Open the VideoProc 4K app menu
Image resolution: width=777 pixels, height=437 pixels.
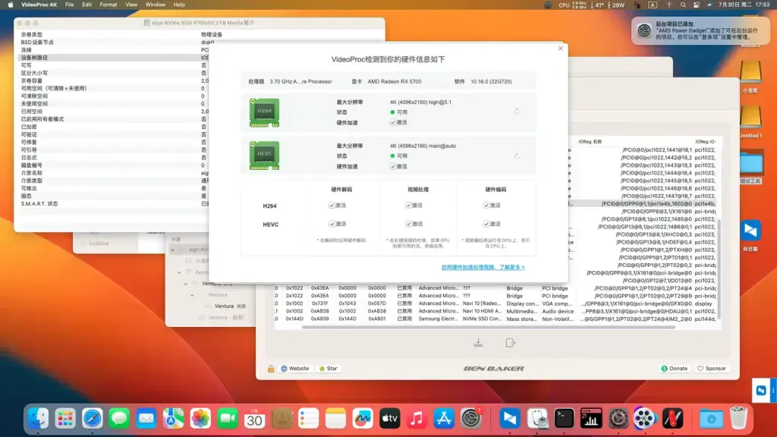(x=39, y=5)
